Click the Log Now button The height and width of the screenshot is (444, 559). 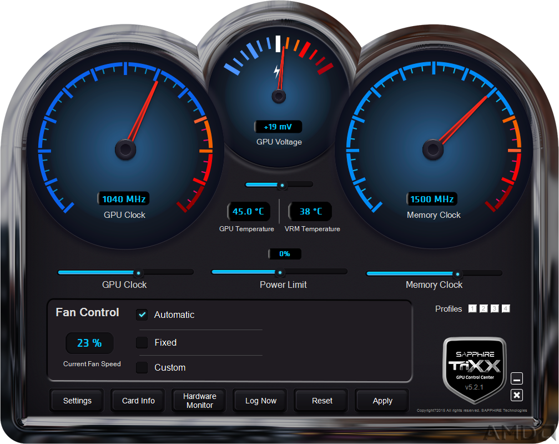click(x=260, y=401)
